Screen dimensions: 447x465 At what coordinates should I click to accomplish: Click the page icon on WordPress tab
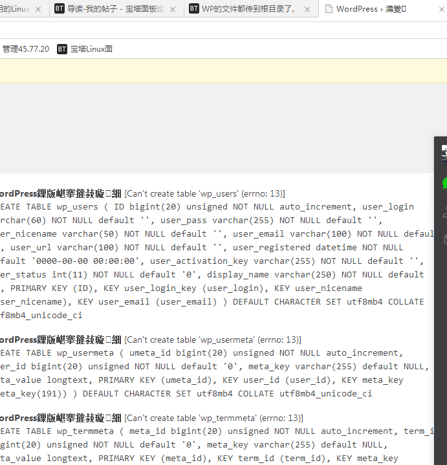pyautogui.click(x=329, y=9)
